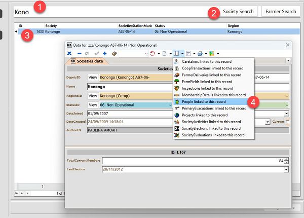Click View button next to StatusID
This screenshot has height=218, width=304.
[93, 105]
